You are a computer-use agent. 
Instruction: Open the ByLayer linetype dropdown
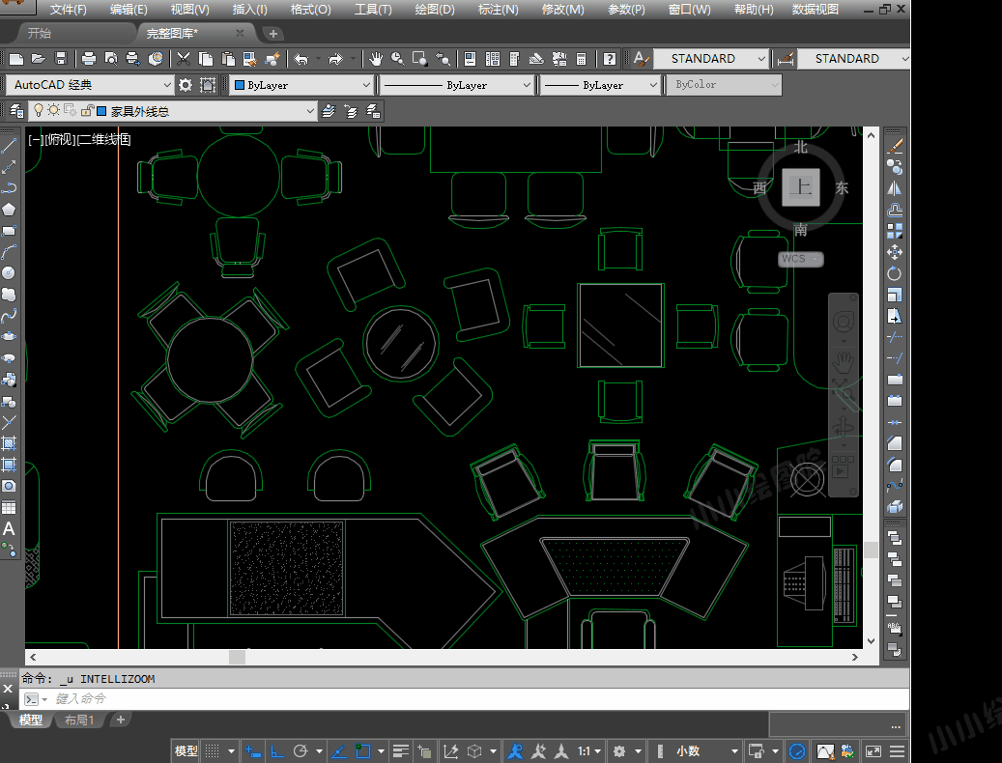coord(456,85)
